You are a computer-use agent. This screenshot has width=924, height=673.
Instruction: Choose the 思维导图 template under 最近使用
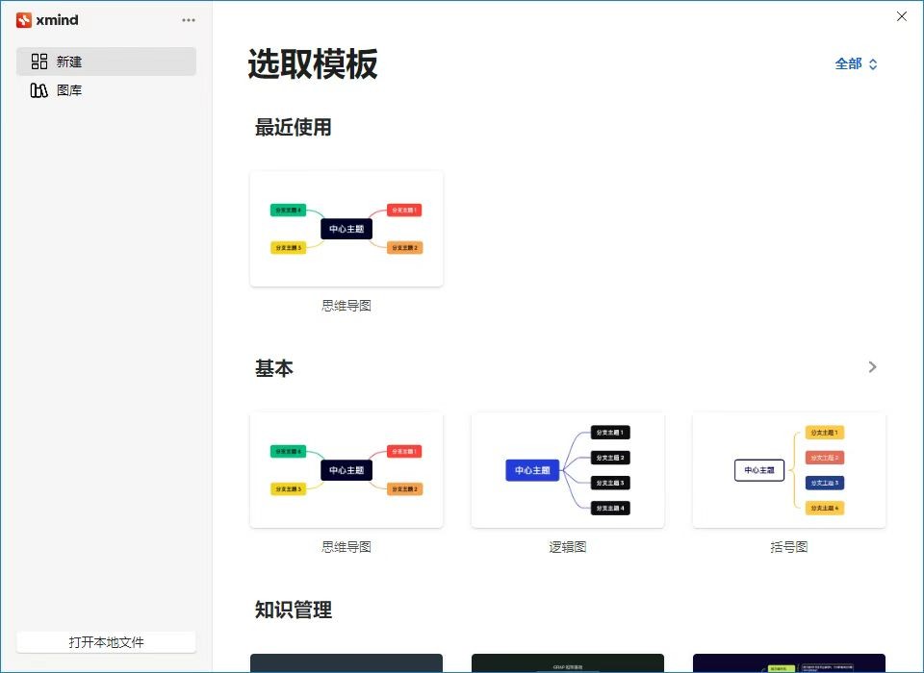coord(346,229)
